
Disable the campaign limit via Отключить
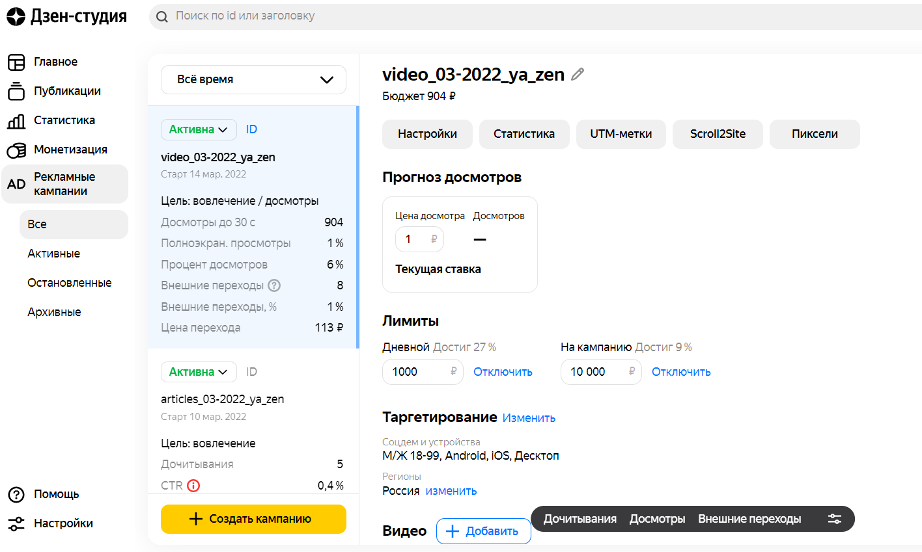[x=681, y=372]
